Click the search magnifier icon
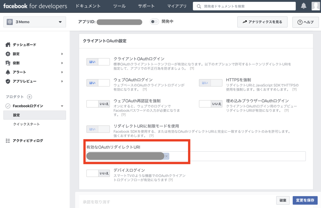This screenshot has height=208, width=321. click(x=199, y=6)
